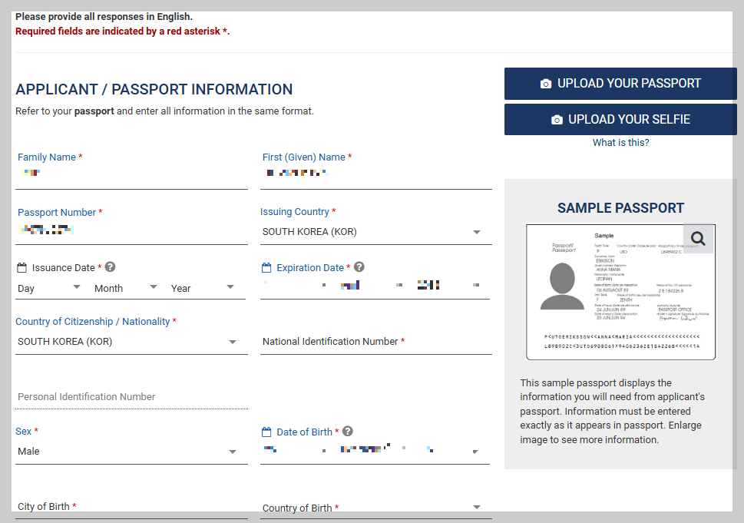Click the Passport Number input field
Screen dimensions: 744x523
131,230
